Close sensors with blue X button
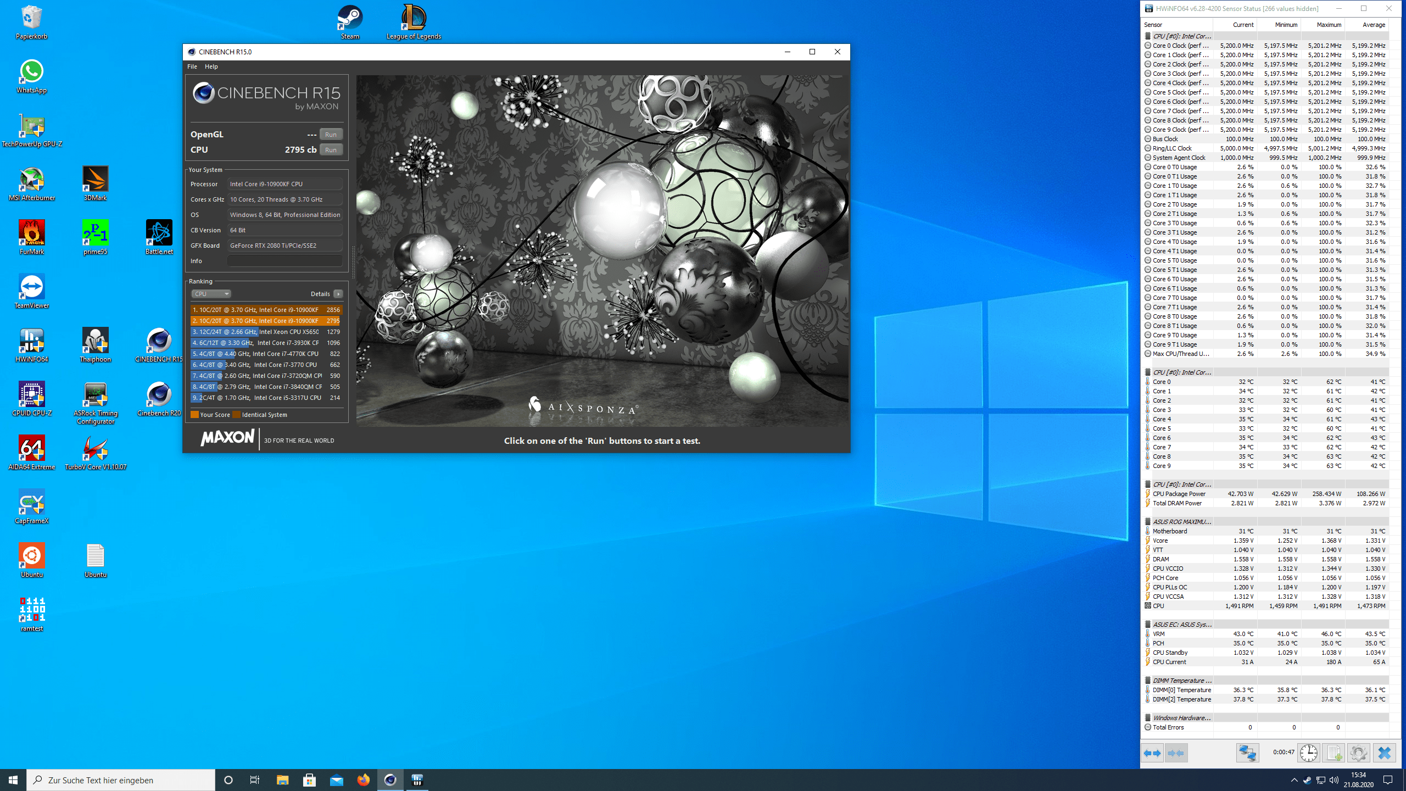Screen dimensions: 1406x791 (x=1384, y=753)
